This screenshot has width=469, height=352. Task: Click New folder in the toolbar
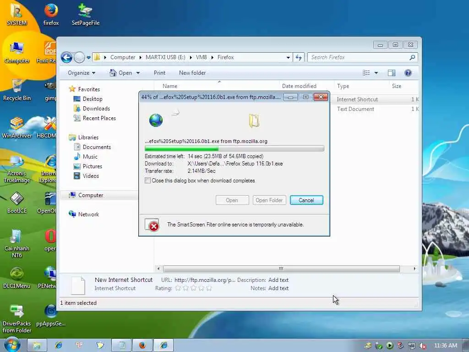click(x=192, y=73)
